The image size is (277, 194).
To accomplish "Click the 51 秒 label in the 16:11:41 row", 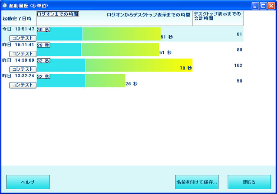I will click(165, 53).
